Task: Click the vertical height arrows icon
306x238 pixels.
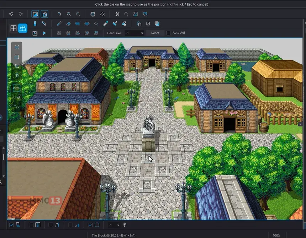Action: pyautogui.click(x=125, y=225)
